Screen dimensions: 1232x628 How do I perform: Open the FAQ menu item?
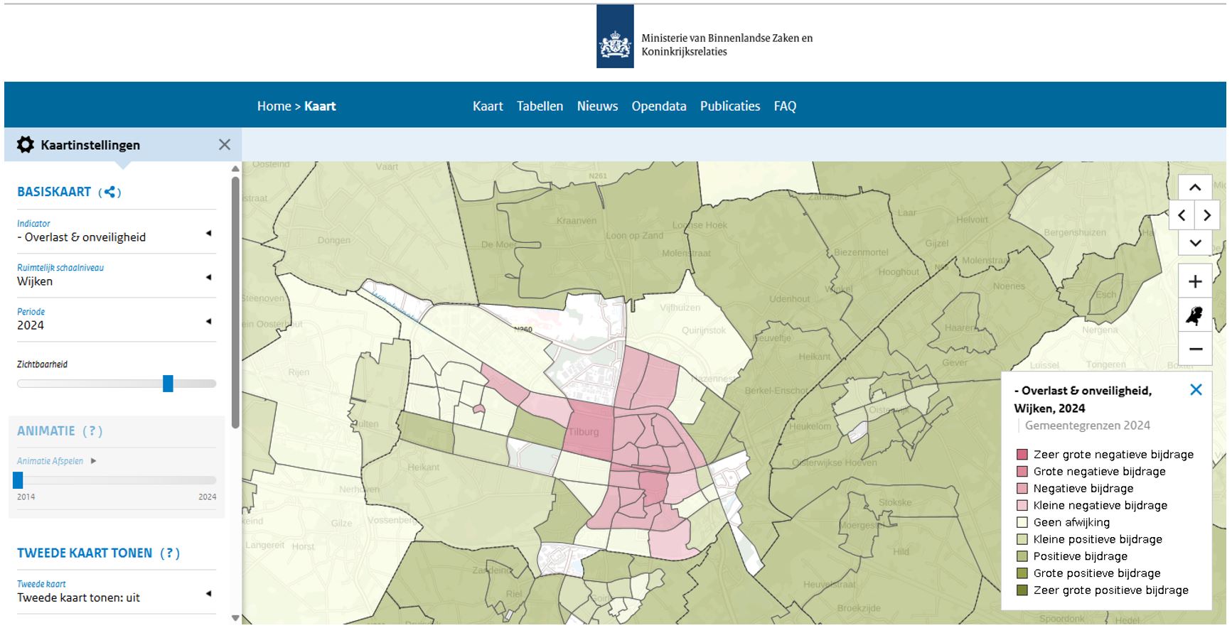pos(785,106)
